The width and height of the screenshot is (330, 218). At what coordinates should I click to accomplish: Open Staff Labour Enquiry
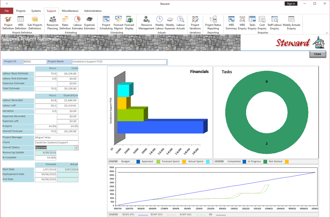(x=274, y=23)
